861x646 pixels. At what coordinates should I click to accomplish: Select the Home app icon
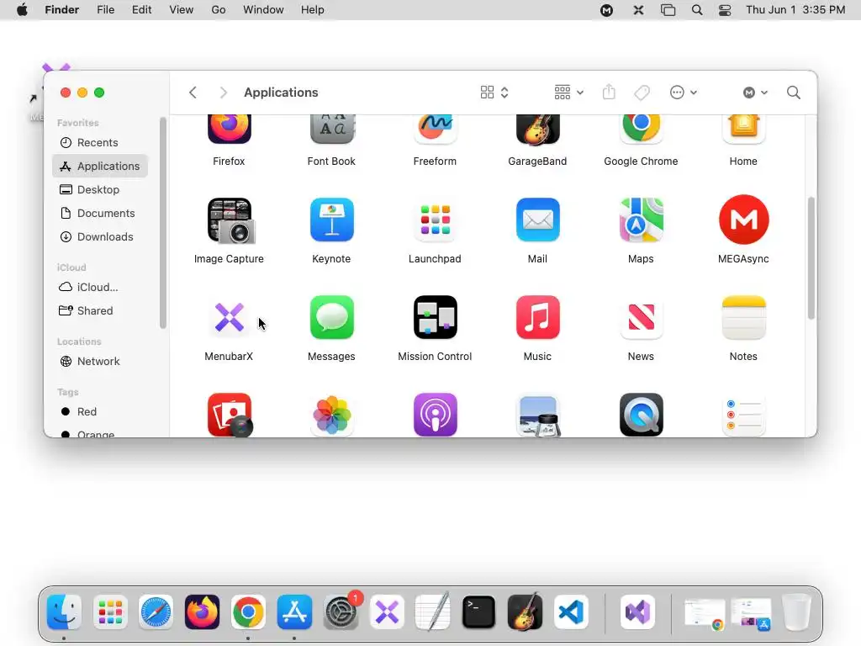743,129
